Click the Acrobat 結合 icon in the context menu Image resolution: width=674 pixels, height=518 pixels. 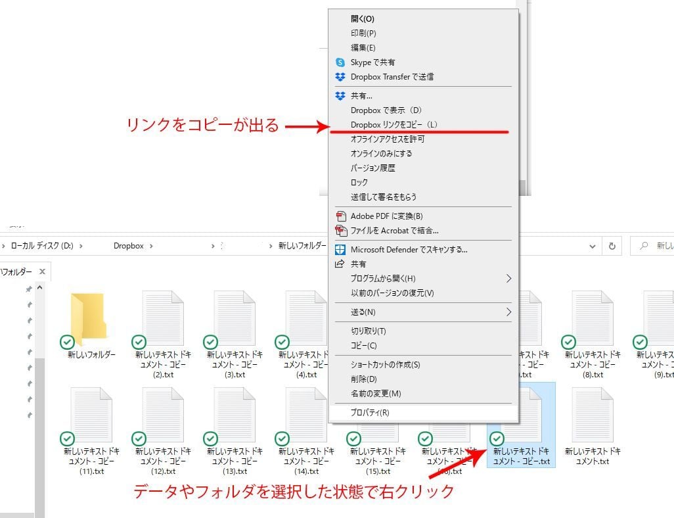341,230
